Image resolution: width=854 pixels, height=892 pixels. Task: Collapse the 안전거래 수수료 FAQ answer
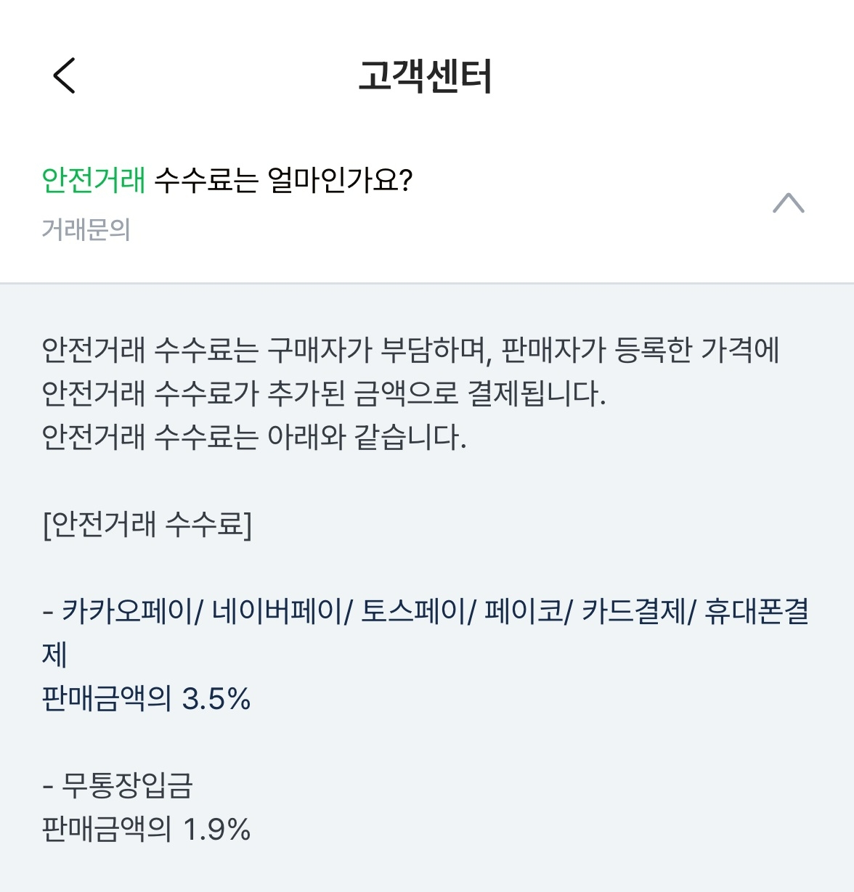(x=789, y=203)
